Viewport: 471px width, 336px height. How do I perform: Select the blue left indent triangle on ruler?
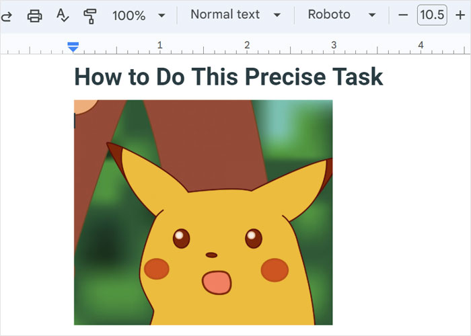[73, 48]
